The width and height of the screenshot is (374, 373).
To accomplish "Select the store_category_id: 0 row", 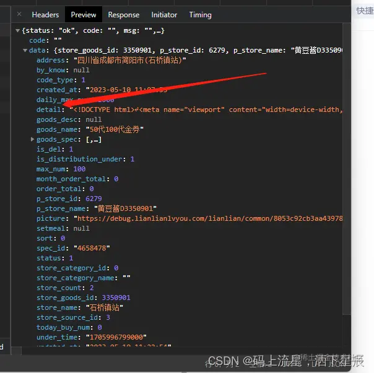I will click(77, 268).
